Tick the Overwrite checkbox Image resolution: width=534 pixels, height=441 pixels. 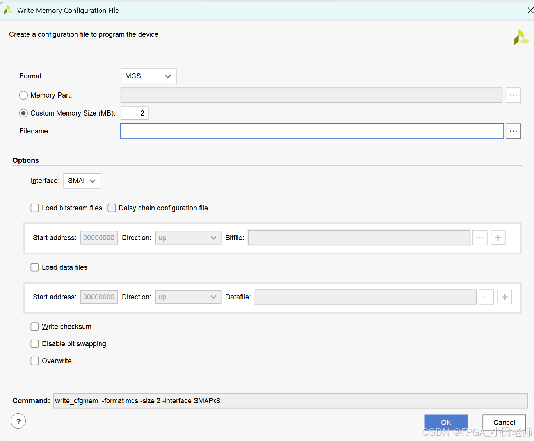[x=35, y=361]
